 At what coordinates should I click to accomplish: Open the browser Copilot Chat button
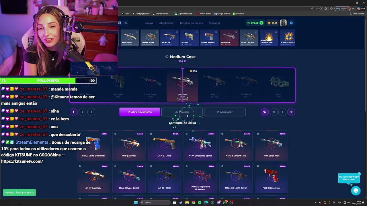pos(361,9)
